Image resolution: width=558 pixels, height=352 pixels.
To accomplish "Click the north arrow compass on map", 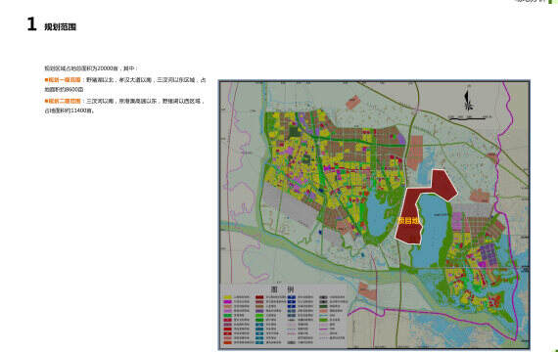I will (468, 101).
